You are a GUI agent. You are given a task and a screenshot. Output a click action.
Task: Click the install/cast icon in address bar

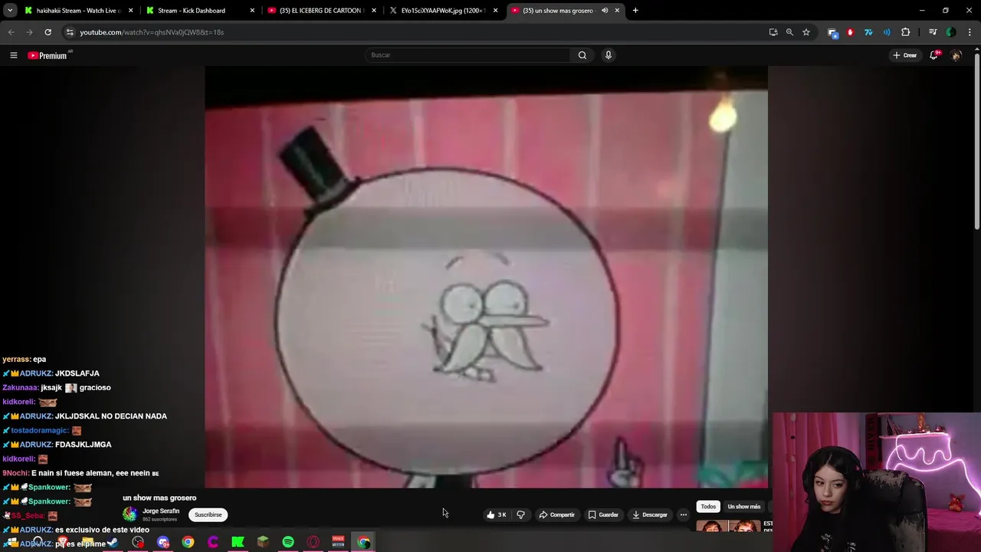pos(773,32)
